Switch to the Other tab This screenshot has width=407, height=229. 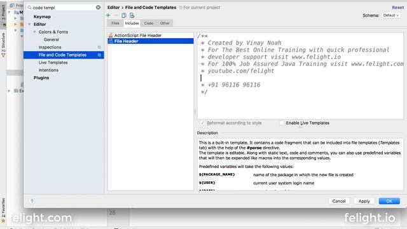(165, 23)
